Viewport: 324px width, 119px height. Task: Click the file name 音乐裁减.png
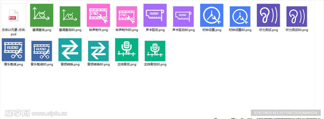(13, 64)
